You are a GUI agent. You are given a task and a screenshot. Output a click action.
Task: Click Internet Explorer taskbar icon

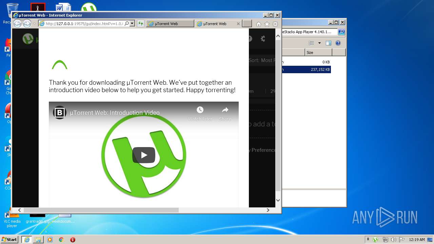click(26, 240)
